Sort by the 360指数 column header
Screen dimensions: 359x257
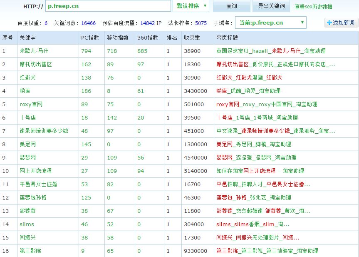point(147,37)
